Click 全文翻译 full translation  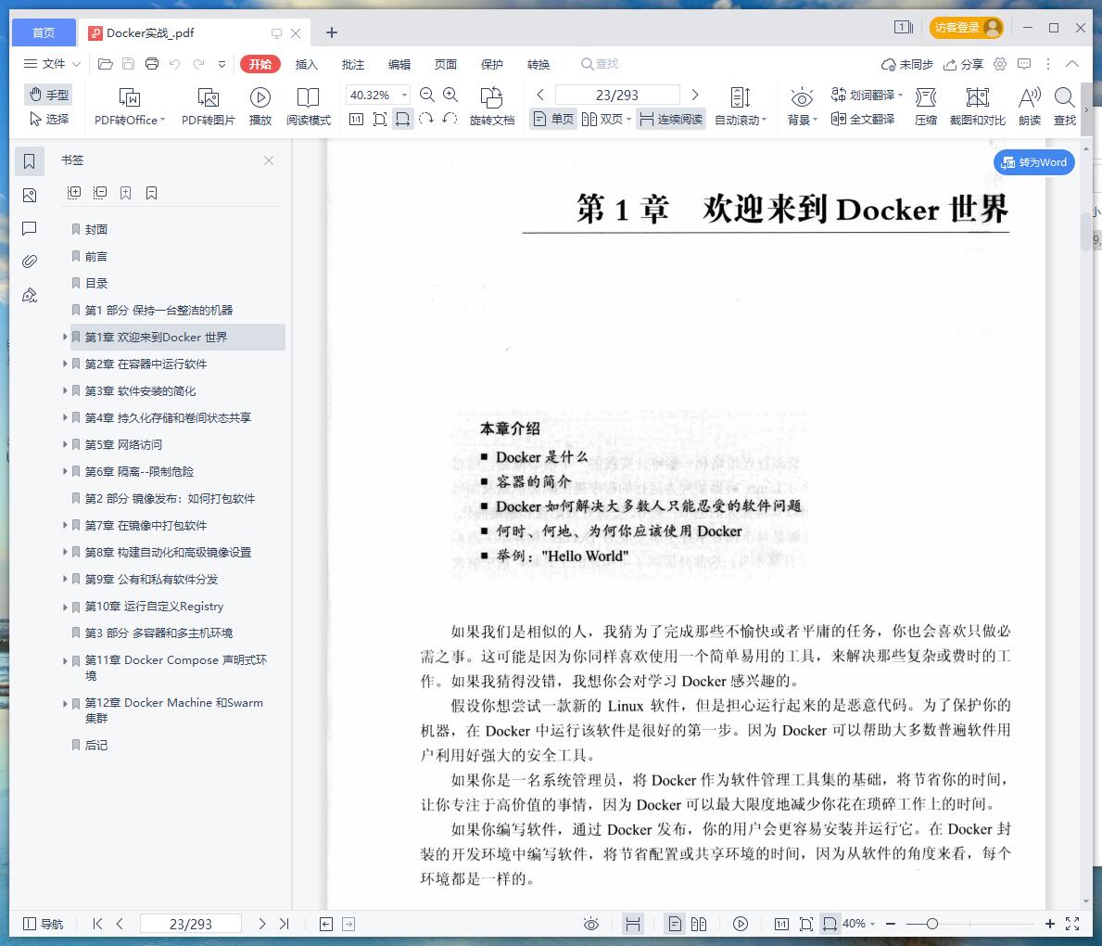click(x=862, y=119)
